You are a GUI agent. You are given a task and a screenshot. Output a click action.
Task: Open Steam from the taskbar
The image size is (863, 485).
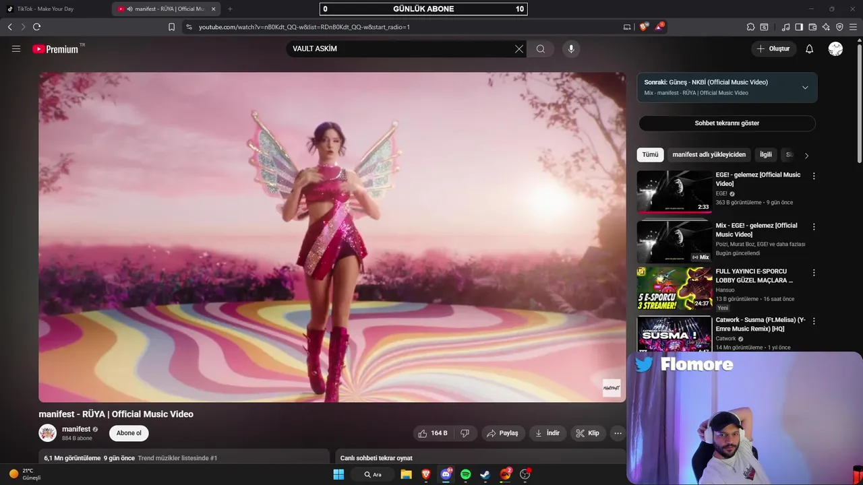click(485, 474)
